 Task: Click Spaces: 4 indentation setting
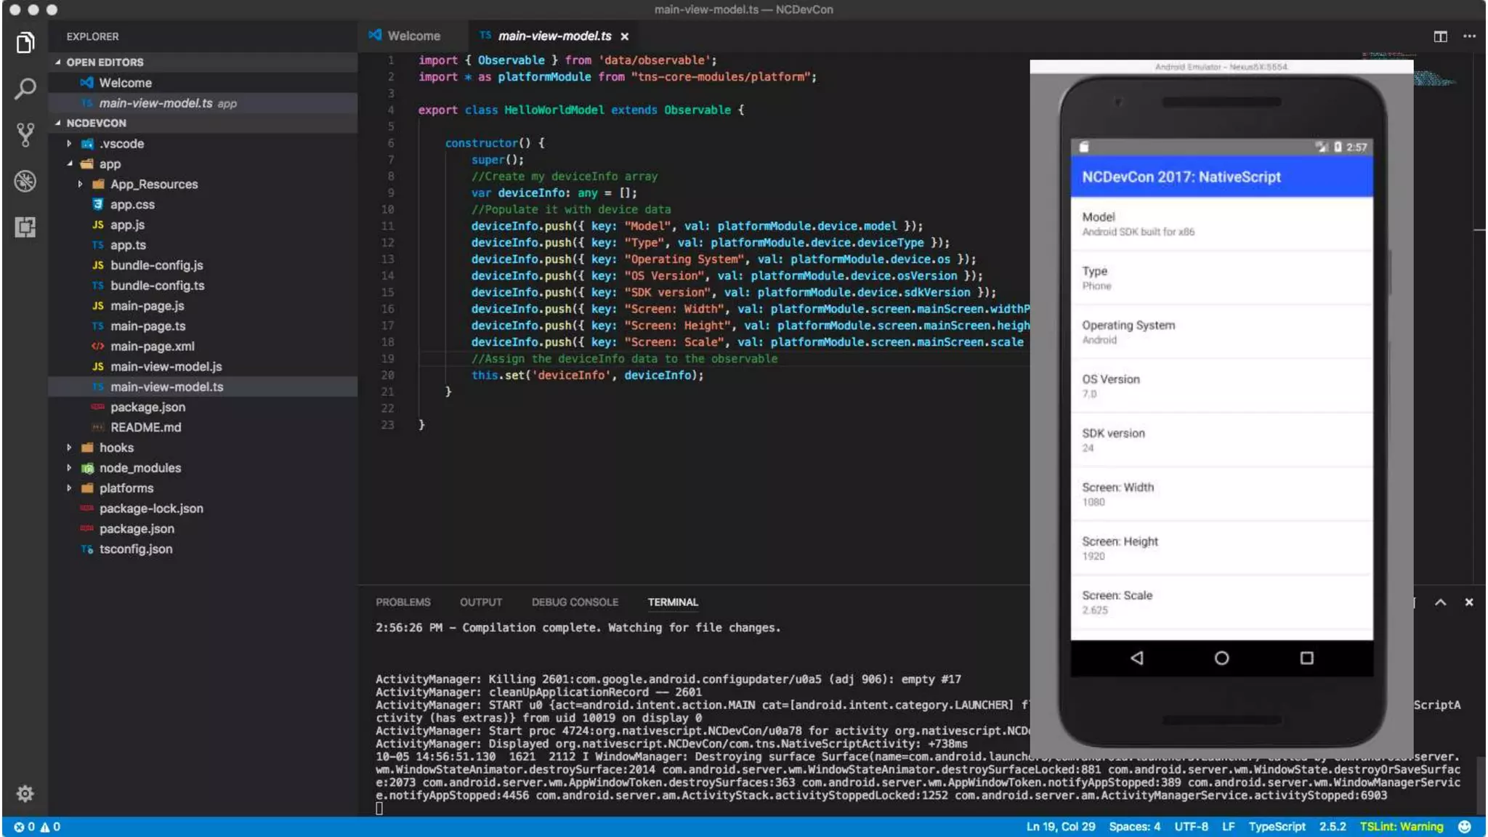pyautogui.click(x=1134, y=827)
